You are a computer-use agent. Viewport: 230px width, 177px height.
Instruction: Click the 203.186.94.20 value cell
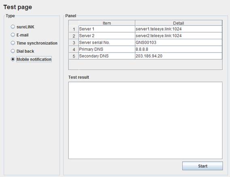[x=179, y=56]
